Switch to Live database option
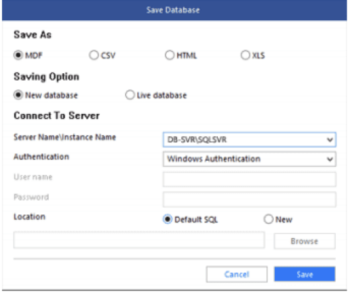 pyautogui.click(x=130, y=95)
